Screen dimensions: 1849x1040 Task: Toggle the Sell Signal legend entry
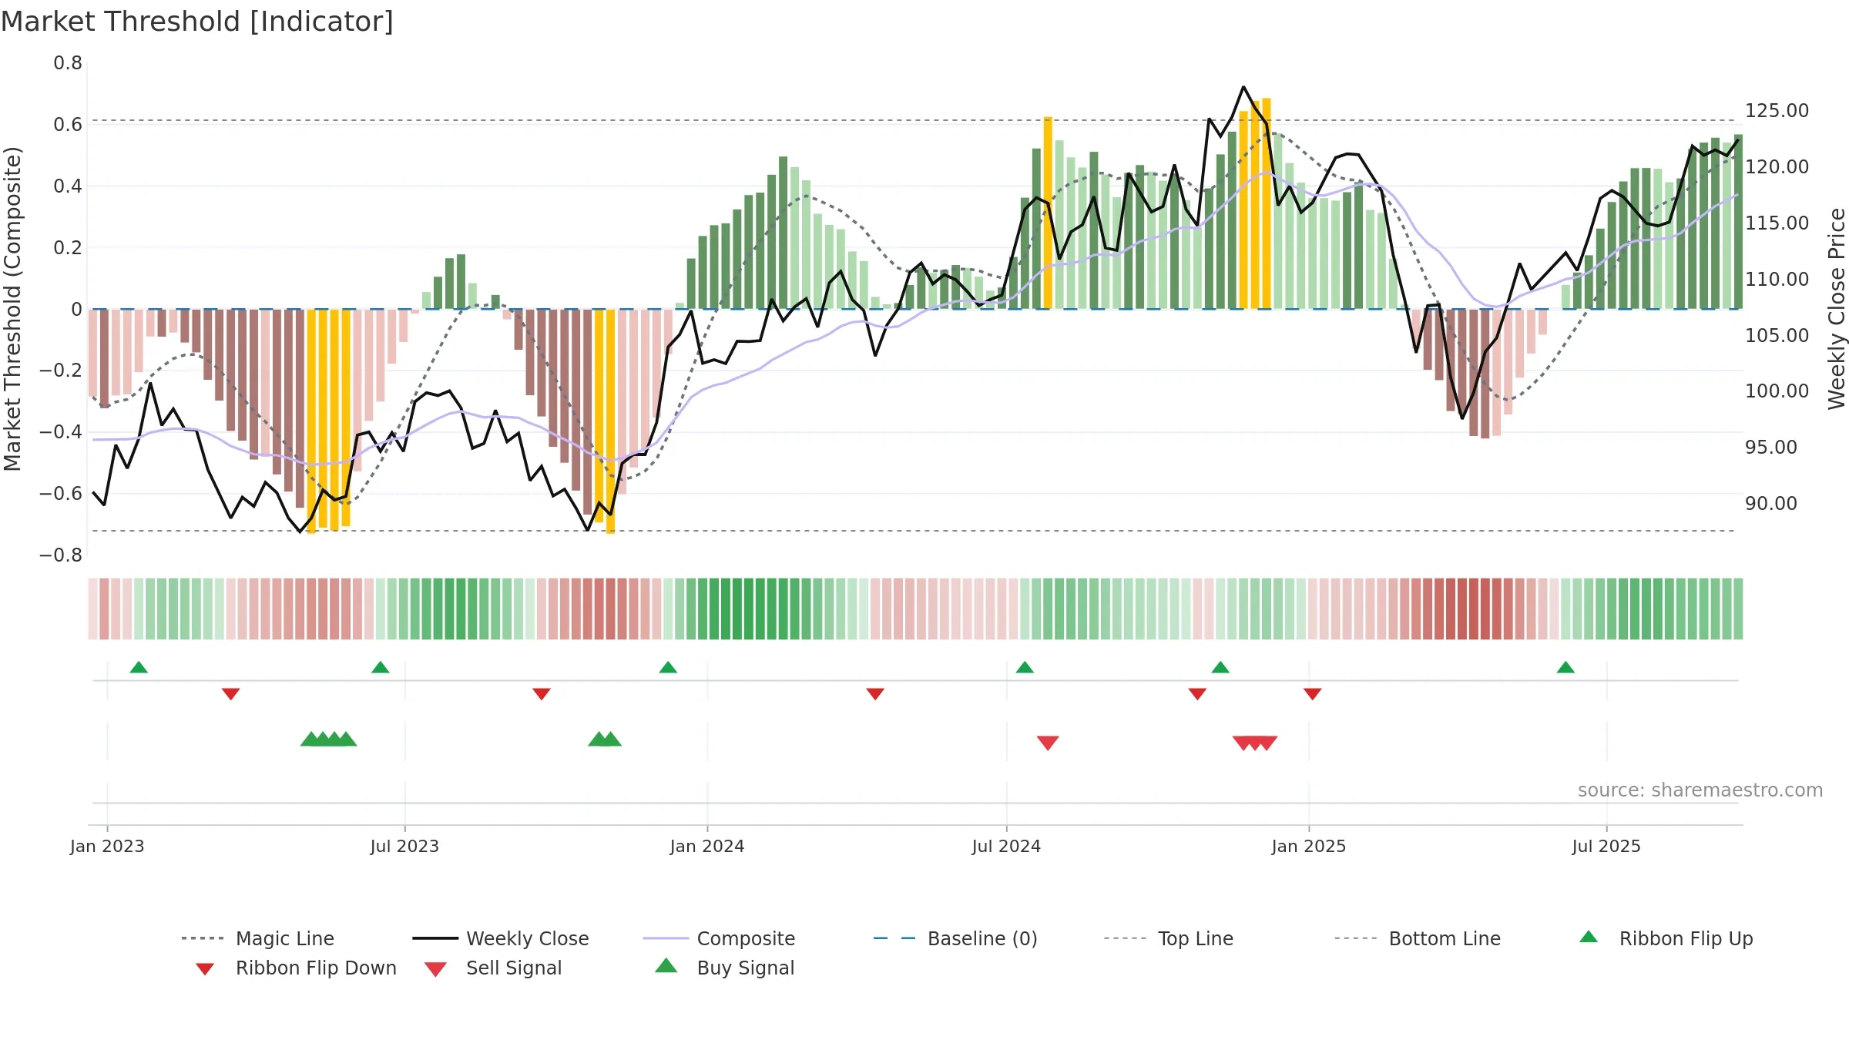(x=493, y=968)
